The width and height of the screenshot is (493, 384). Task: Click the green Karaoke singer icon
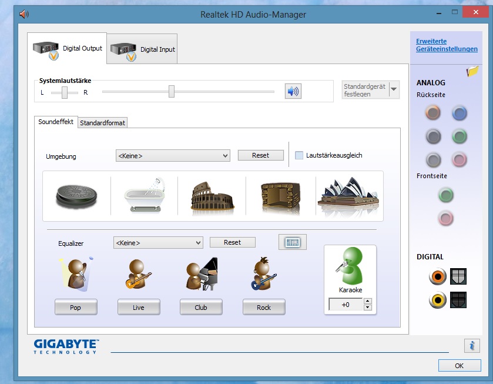pyautogui.click(x=350, y=266)
